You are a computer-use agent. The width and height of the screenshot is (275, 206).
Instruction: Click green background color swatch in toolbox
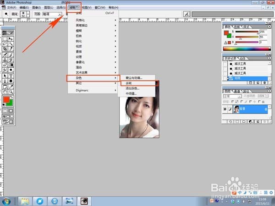(x=11, y=104)
